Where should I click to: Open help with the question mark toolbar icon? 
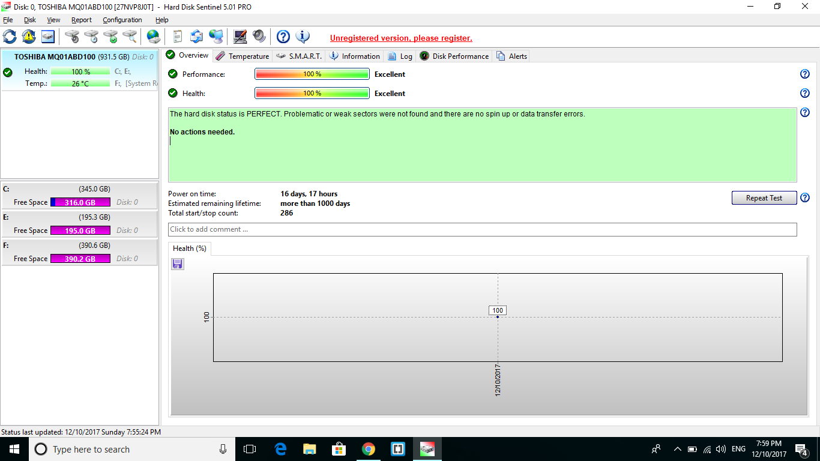pyautogui.click(x=283, y=37)
